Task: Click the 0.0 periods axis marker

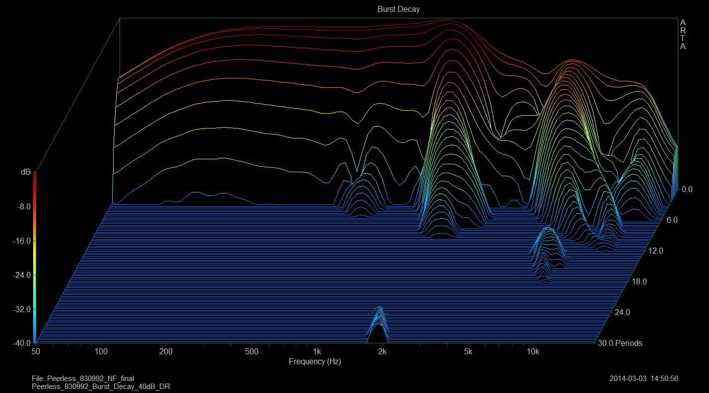Action: click(x=687, y=189)
